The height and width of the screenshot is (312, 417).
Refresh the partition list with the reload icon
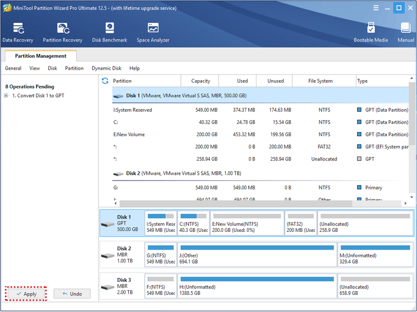[x=105, y=81]
